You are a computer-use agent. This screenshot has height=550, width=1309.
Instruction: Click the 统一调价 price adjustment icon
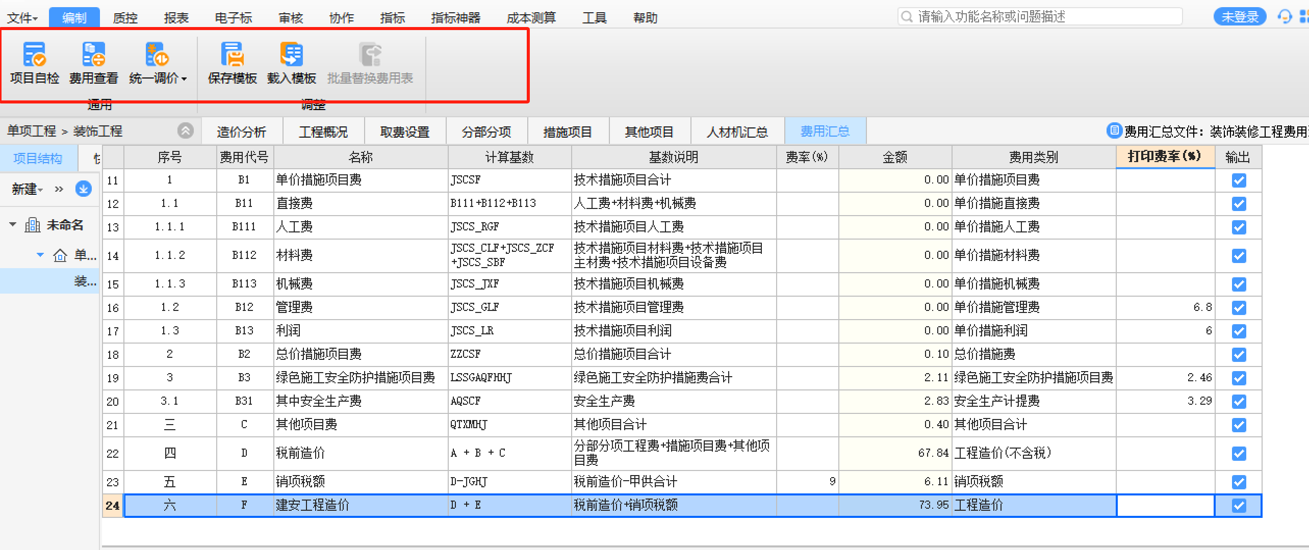157,55
